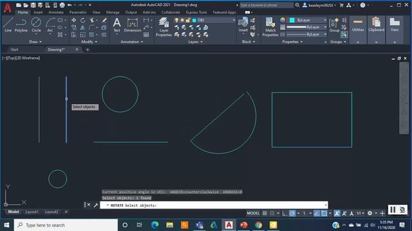The image size is (412, 231).
Task: Click the Save icon in quick access toolbar
Action: coord(33,5)
